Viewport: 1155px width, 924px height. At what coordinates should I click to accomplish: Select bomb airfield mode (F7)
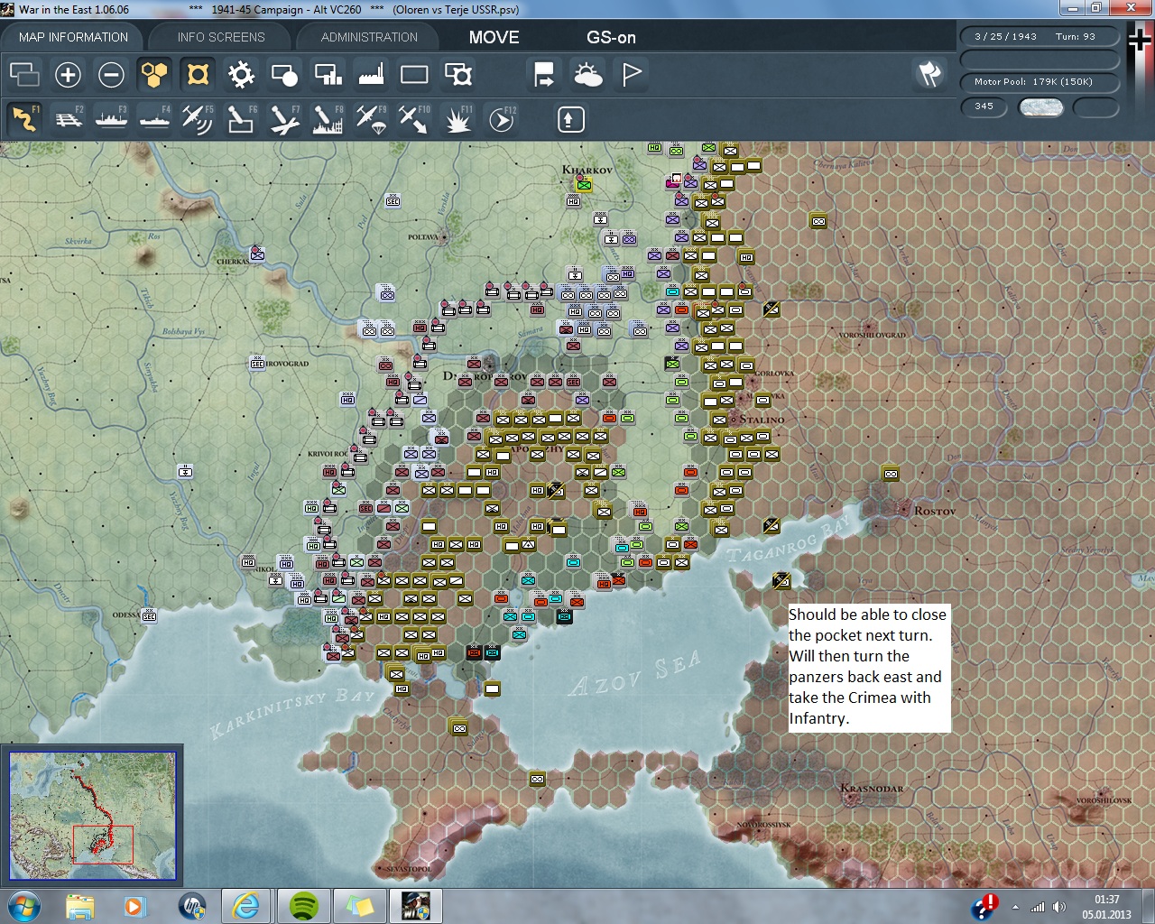[x=284, y=119]
